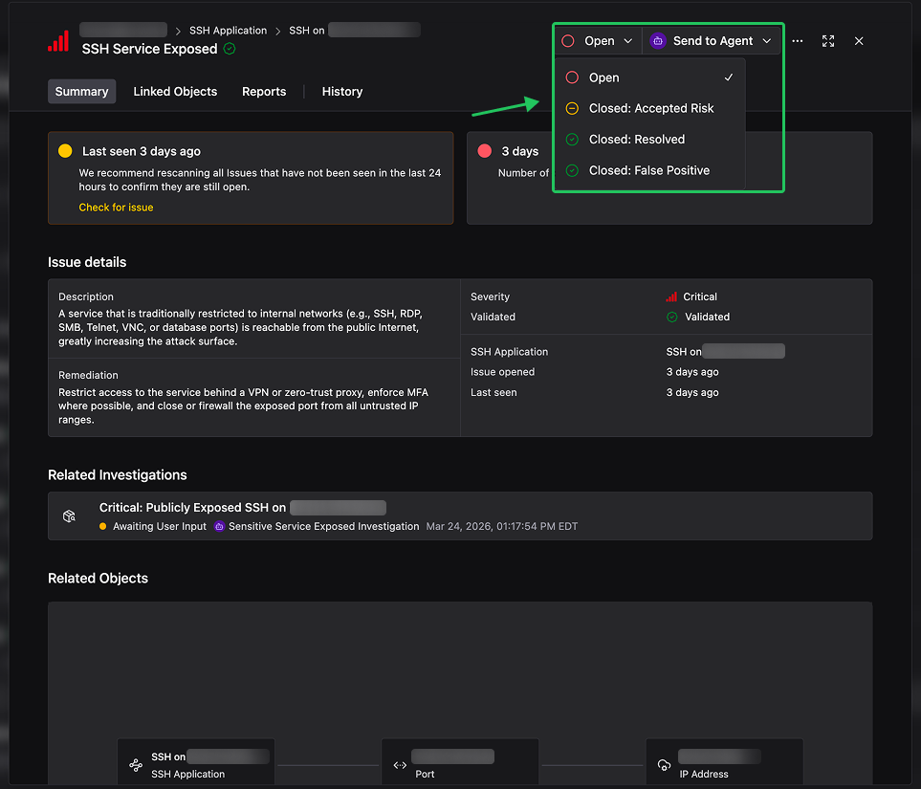Open the ellipsis more-options menu
This screenshot has width=921, height=789.
(x=798, y=40)
